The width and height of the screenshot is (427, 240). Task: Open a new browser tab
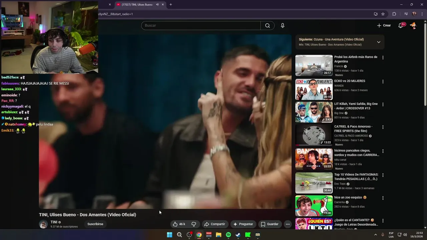coord(171,5)
